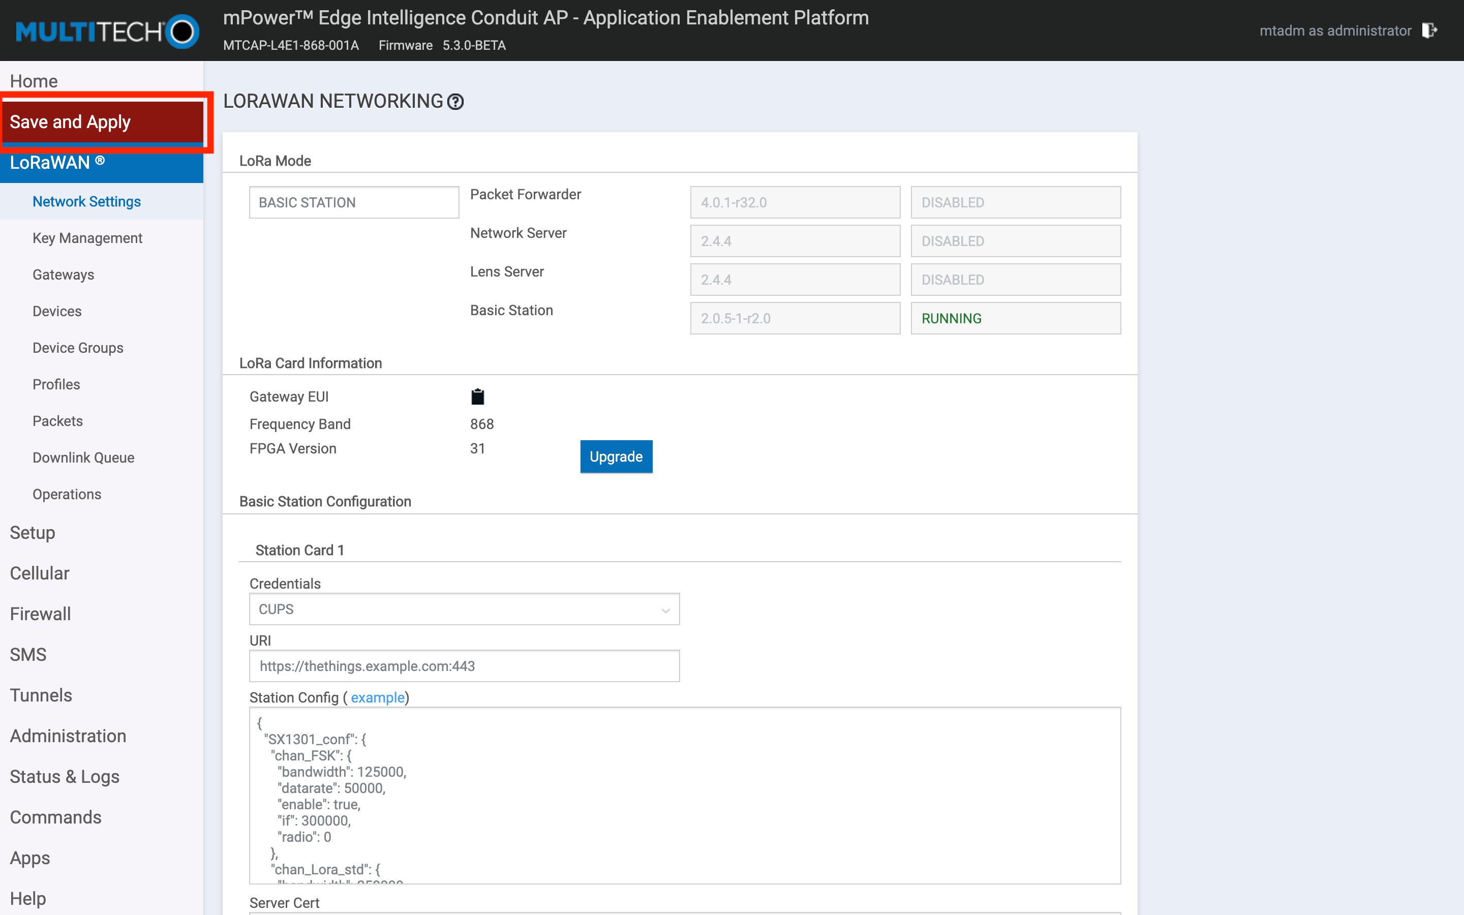Copy Gateway EUI with clipboard icon
The image size is (1464, 915).
coord(477,397)
